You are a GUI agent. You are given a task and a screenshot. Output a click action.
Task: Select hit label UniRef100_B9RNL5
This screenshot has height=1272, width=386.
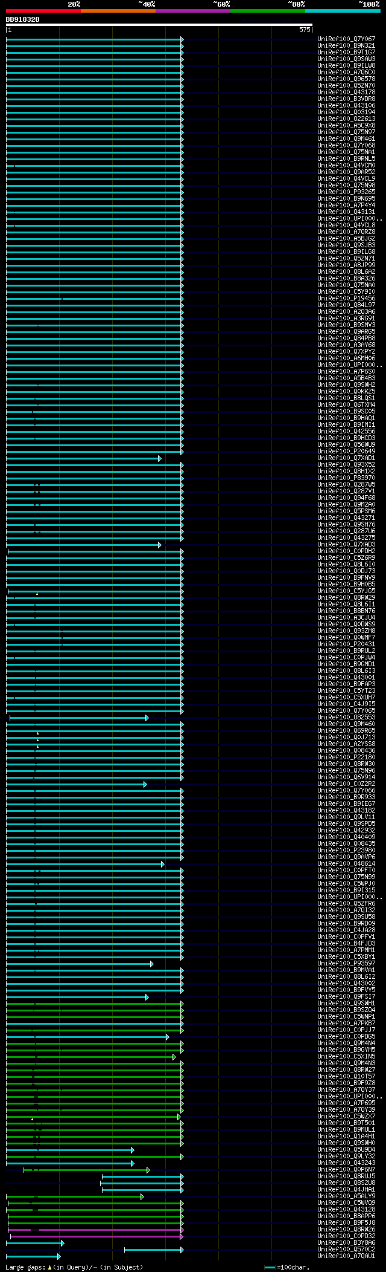346,159
